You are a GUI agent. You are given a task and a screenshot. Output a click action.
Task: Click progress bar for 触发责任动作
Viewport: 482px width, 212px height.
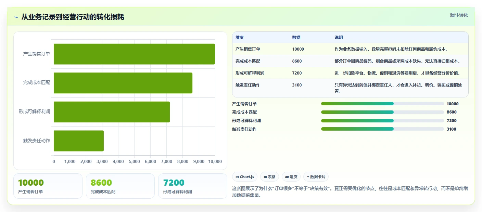(x=382, y=129)
